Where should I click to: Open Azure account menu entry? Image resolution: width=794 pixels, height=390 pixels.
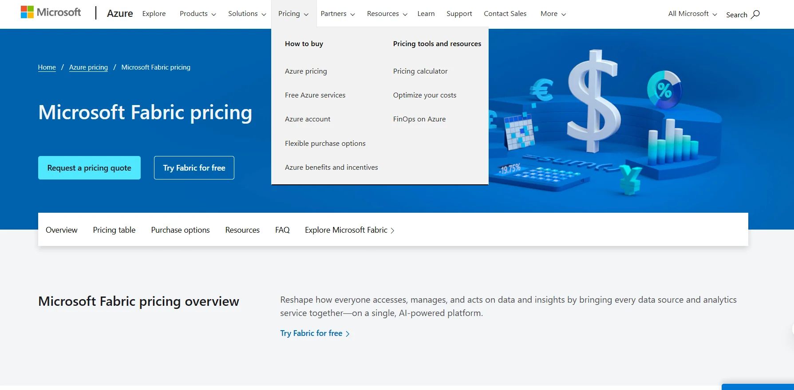pyautogui.click(x=308, y=119)
